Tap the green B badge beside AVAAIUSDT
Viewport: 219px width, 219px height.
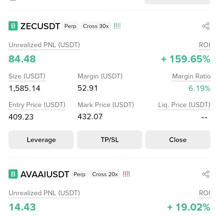pos(13,174)
